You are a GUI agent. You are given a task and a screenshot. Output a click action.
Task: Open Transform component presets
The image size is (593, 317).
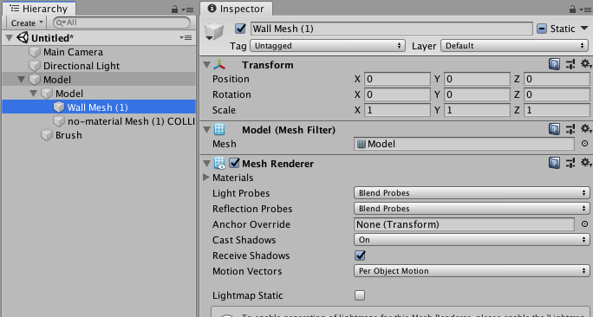tap(570, 65)
